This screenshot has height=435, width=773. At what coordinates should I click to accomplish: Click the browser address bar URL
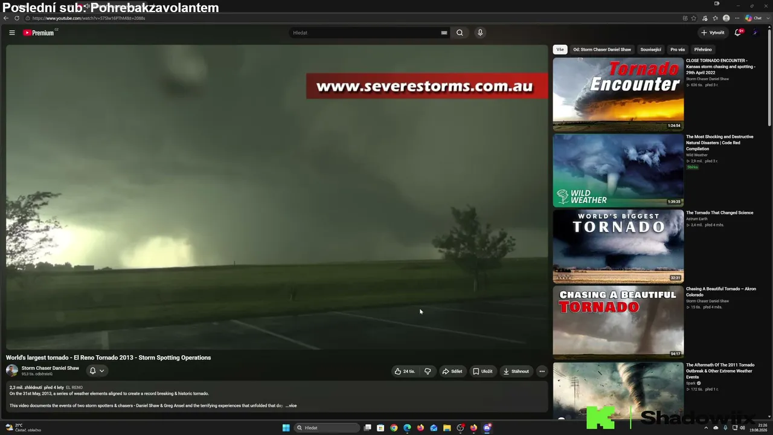(x=89, y=18)
